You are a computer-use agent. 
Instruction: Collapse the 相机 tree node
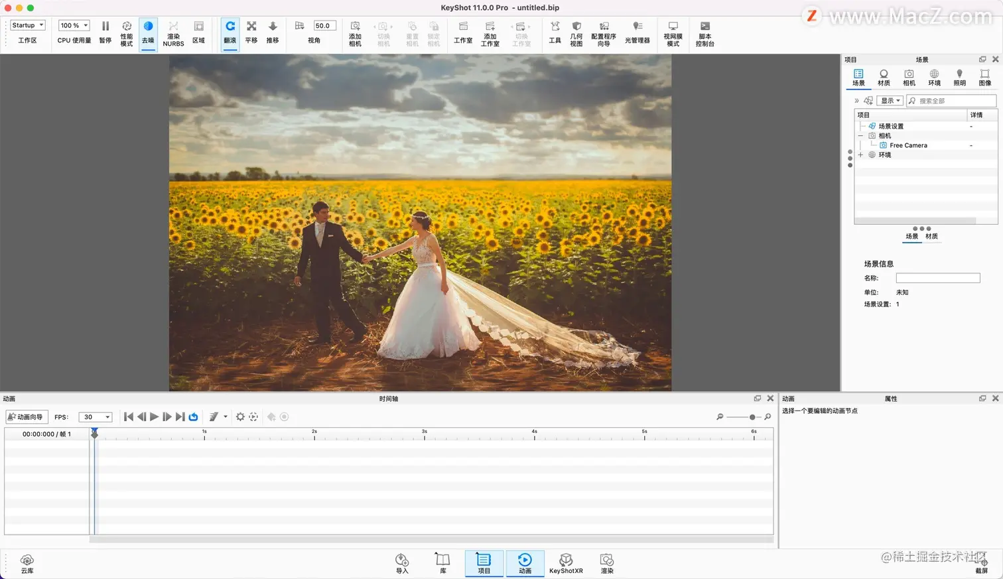[861, 136]
